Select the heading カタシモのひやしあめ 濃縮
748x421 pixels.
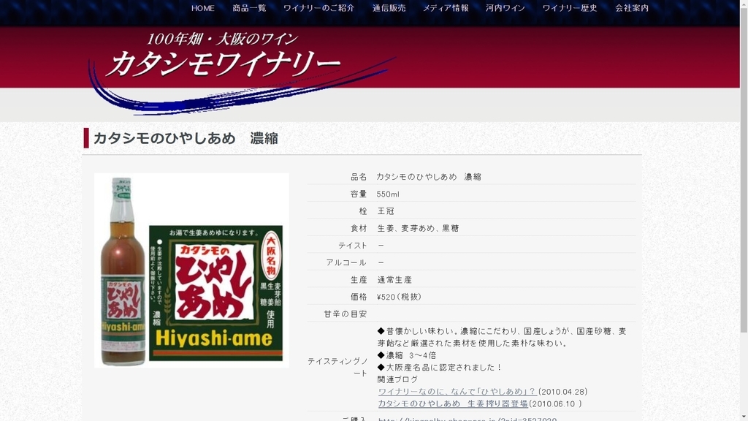[186, 138]
